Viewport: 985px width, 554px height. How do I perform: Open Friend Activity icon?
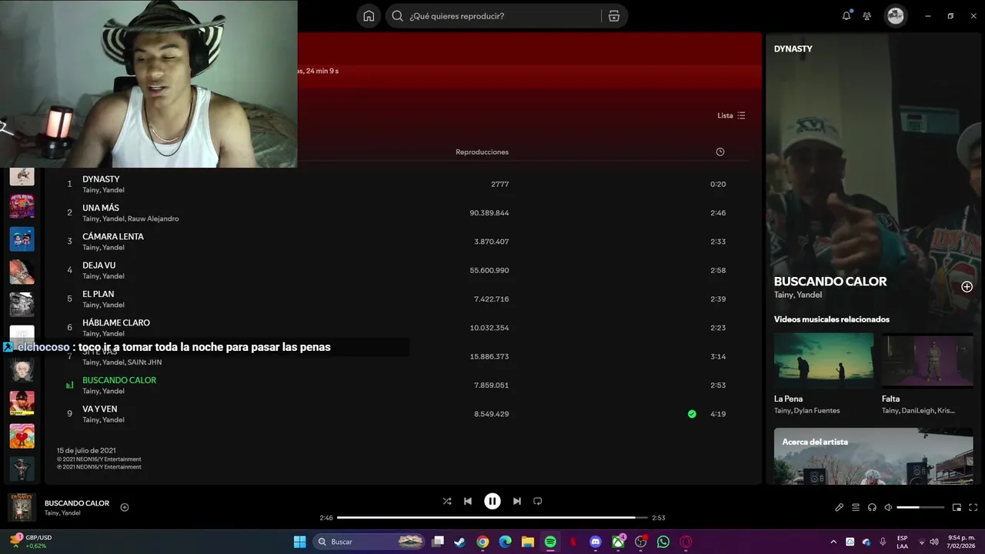tap(867, 15)
